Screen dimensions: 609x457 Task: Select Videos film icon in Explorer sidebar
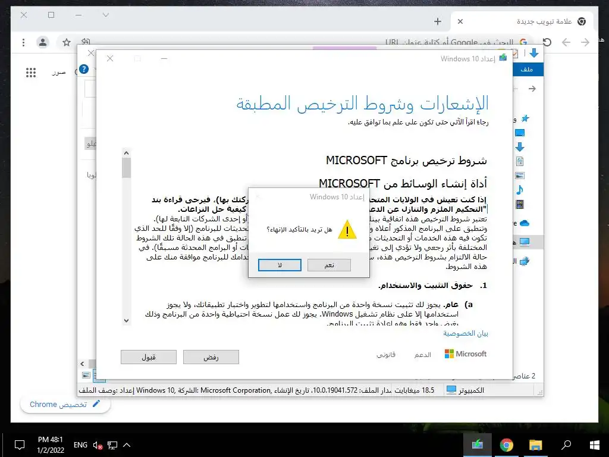pos(520,205)
